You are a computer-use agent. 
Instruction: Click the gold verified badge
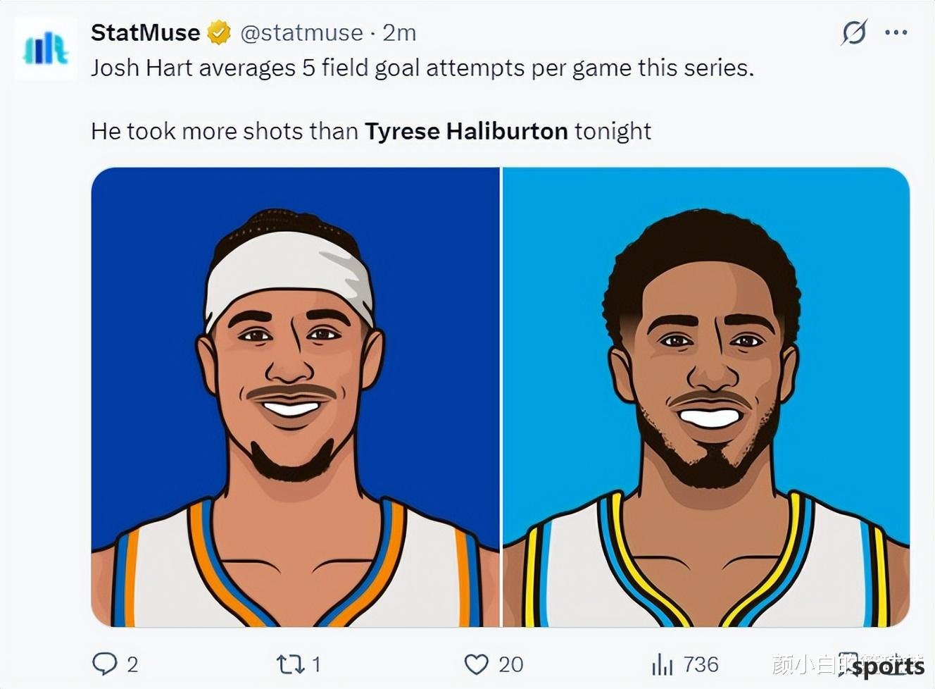(219, 32)
